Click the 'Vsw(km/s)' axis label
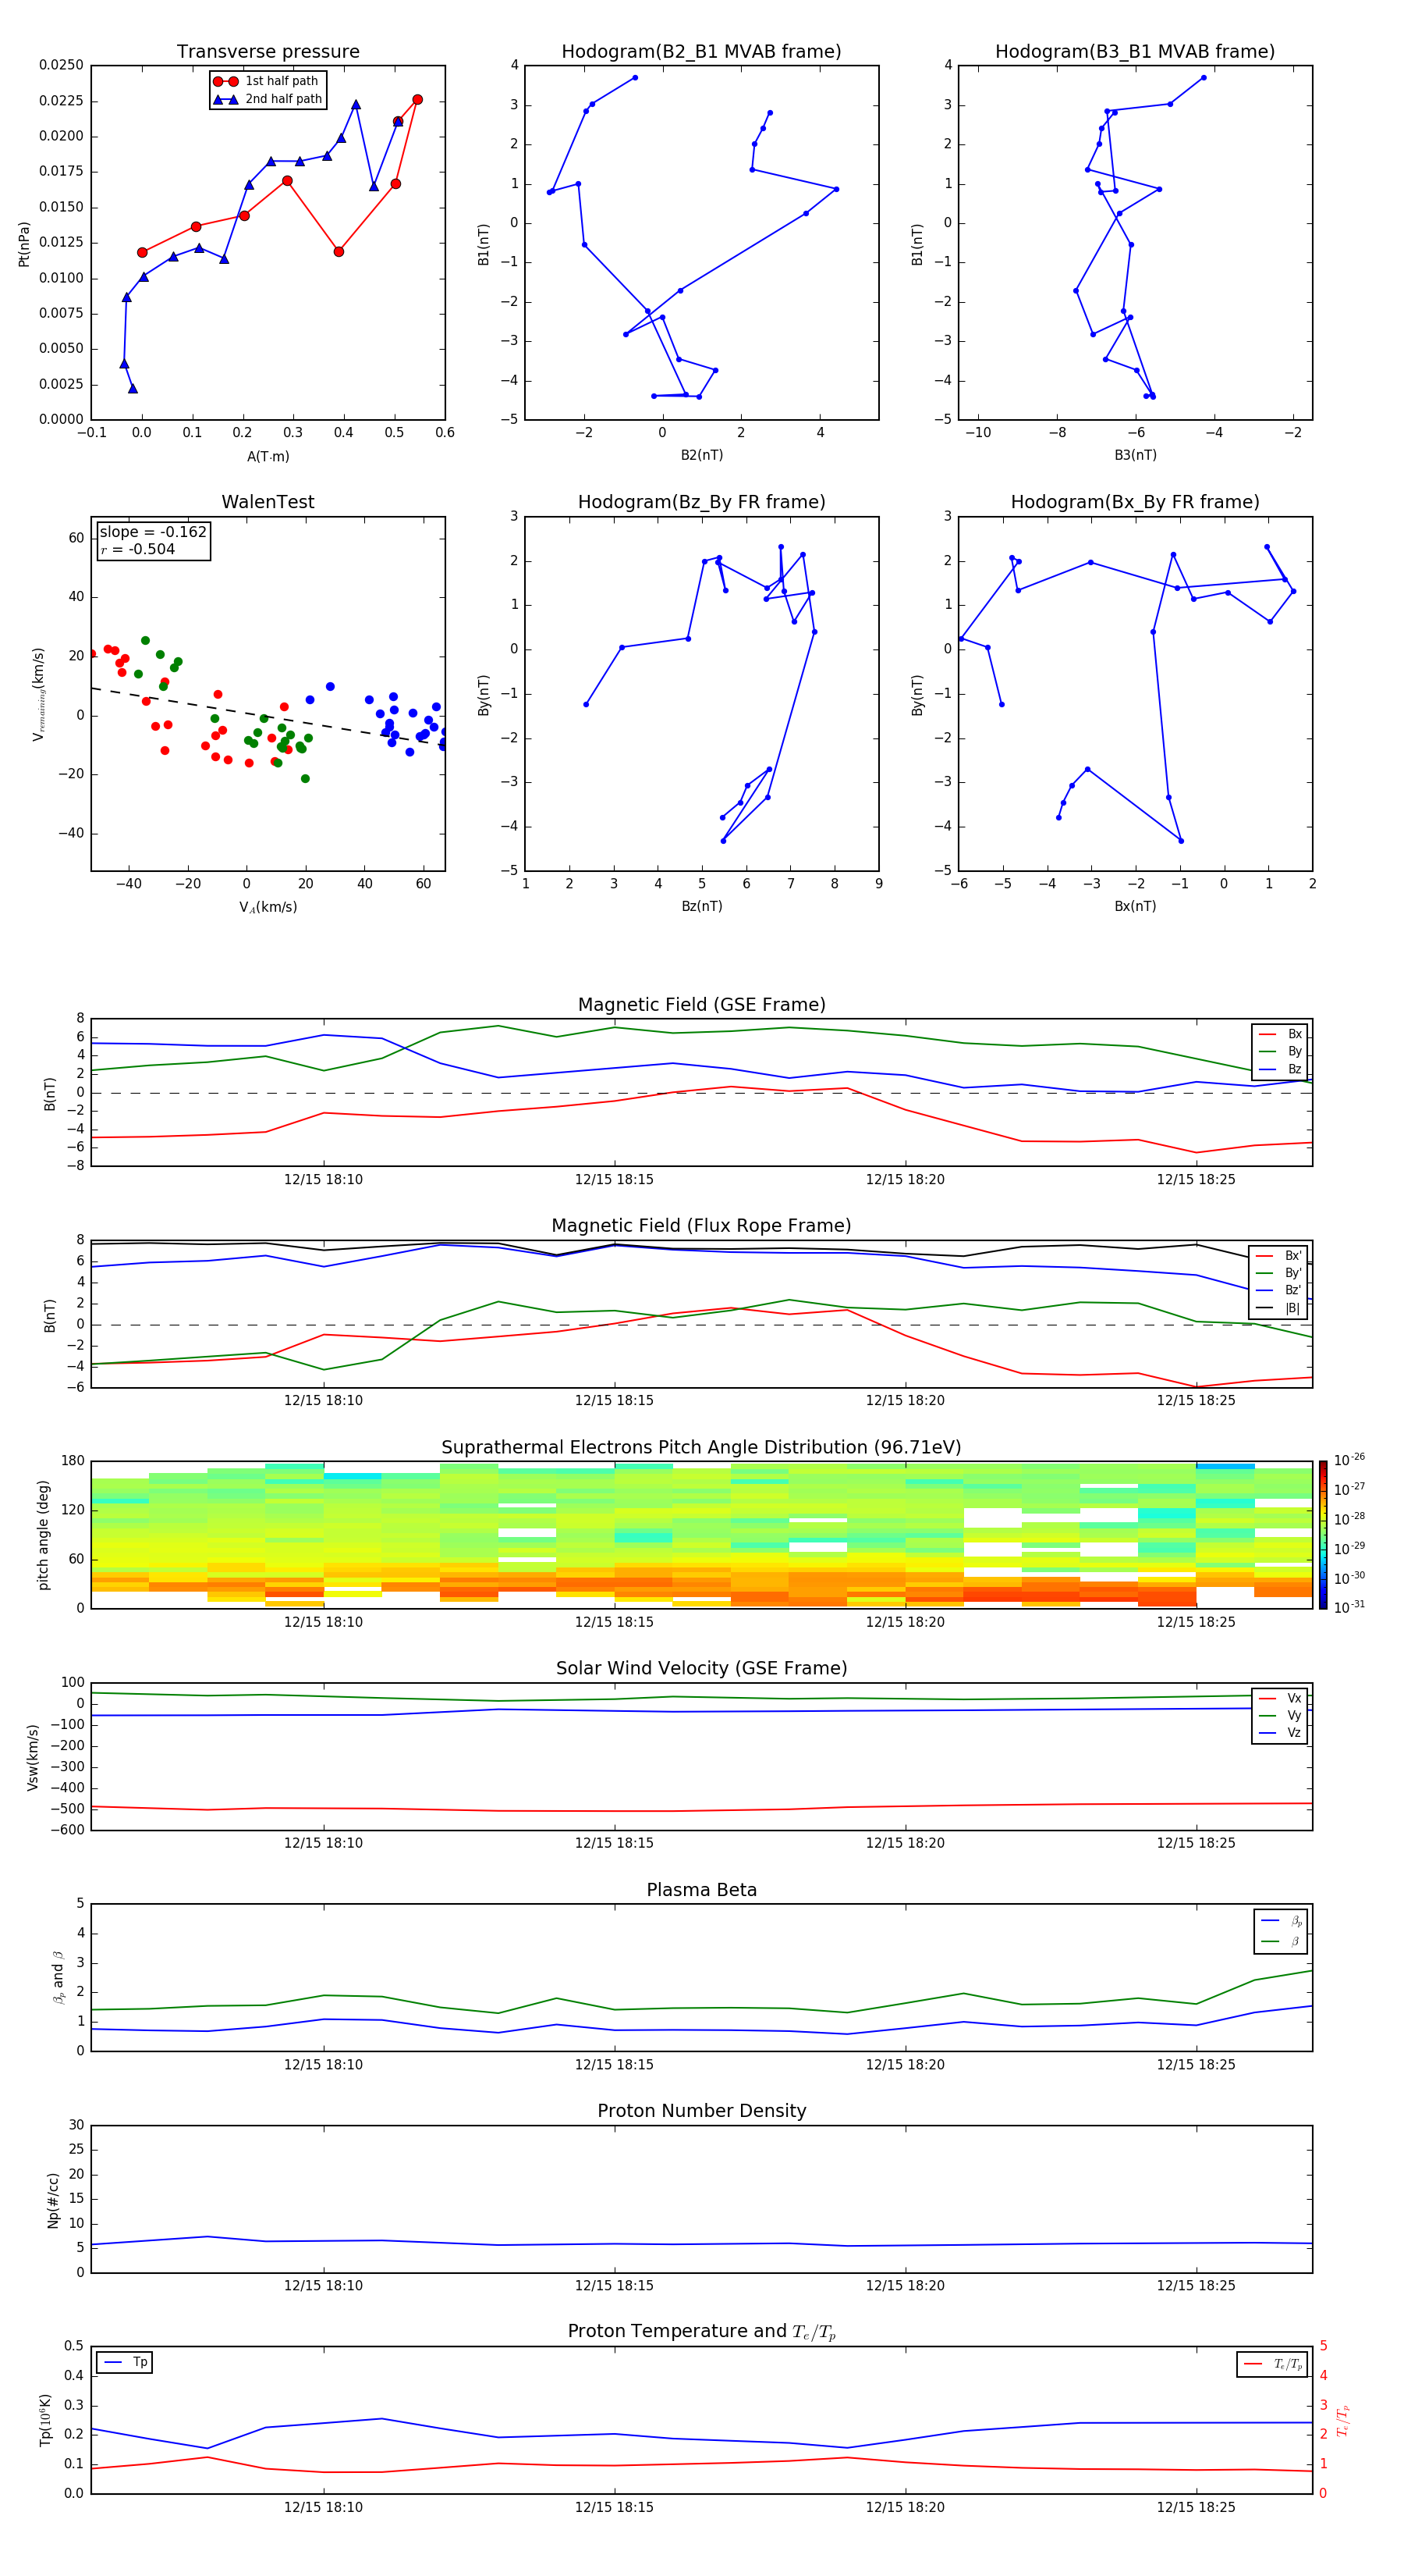The image size is (1404, 2576). point(32,1757)
